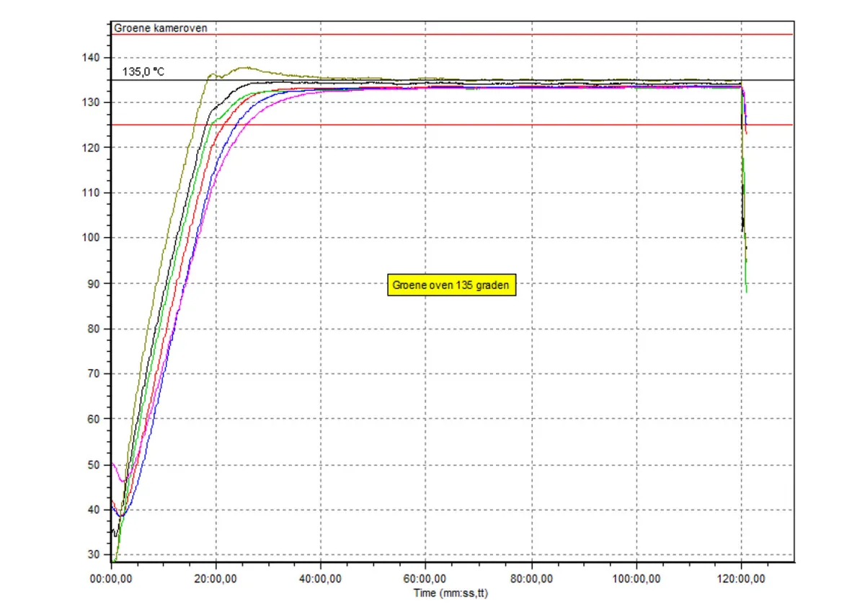The height and width of the screenshot is (612, 865).
Task: Select the 40:00,00 time axis label
Action: (321, 579)
